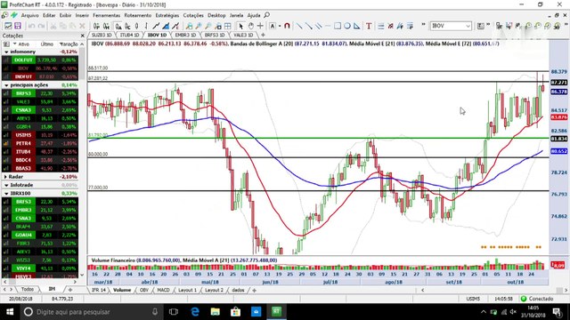This screenshot has width=570, height=320.
Task: Switch to the SUZB3 1D chart tab
Action: (x=102, y=35)
